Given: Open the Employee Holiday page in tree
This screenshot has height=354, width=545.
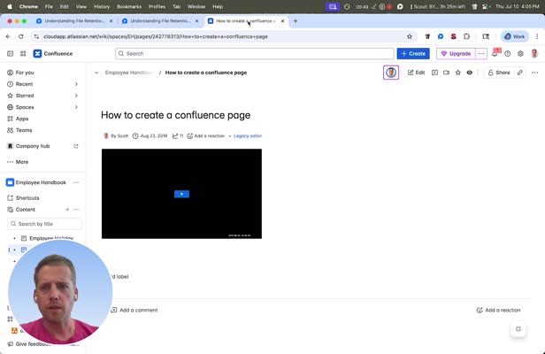Looking at the screenshot, I should click(51, 238).
